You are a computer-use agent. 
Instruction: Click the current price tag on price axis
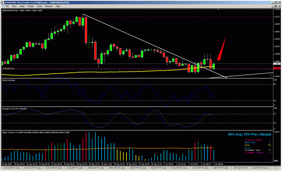pyautogui.click(x=277, y=64)
